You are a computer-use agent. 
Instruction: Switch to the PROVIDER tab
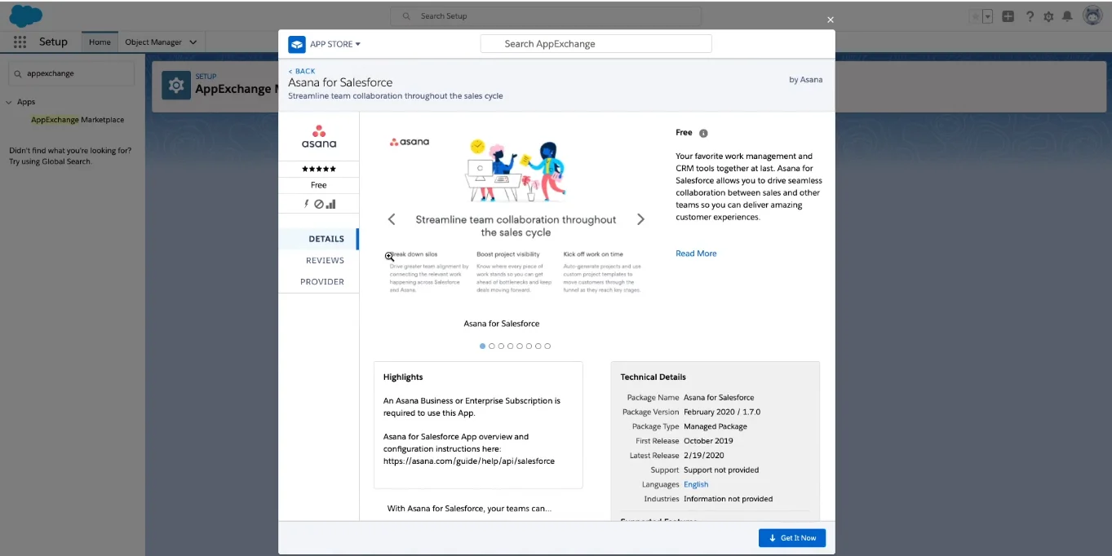(322, 281)
